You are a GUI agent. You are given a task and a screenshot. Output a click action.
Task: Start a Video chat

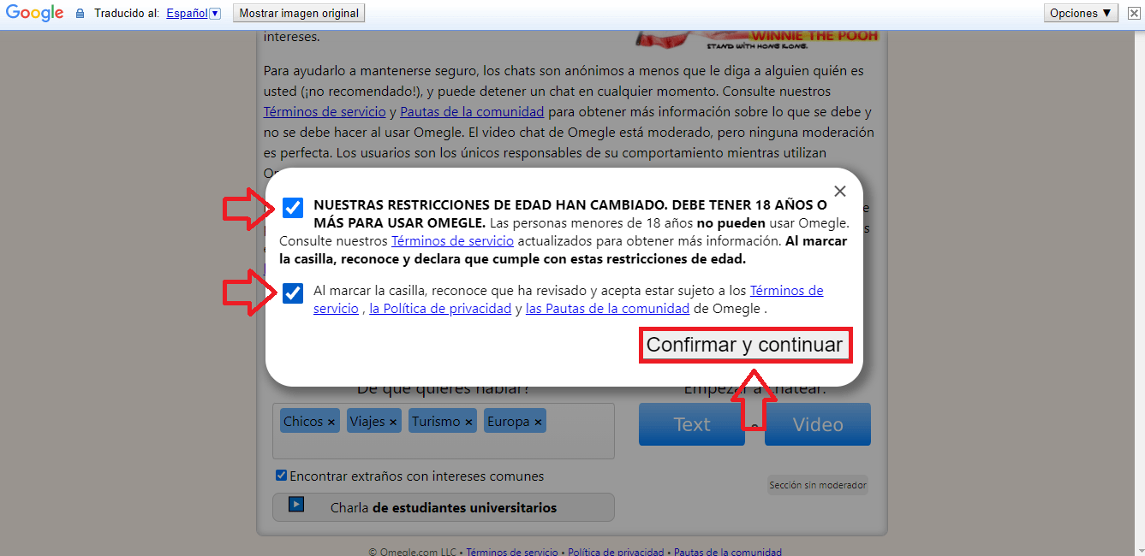click(818, 424)
